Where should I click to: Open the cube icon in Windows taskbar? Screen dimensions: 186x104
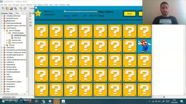tap(50, 101)
